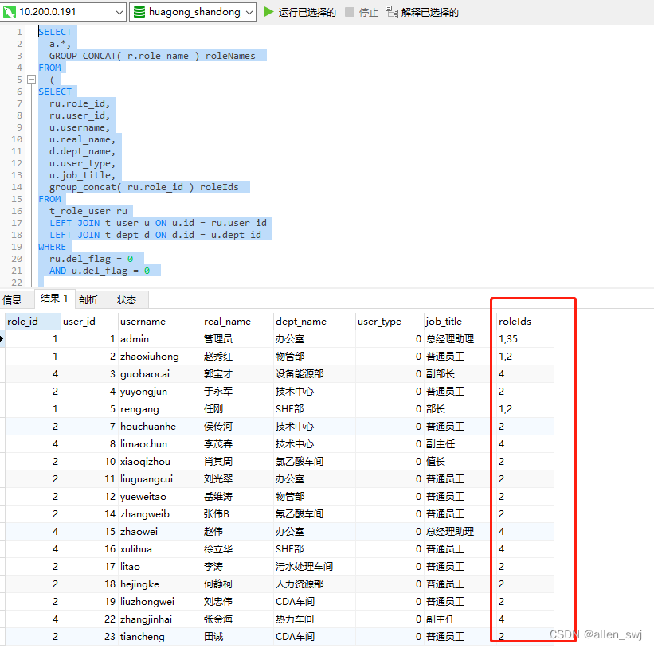This screenshot has width=654, height=648.
Task: Click the user_type column header
Action: coord(390,322)
